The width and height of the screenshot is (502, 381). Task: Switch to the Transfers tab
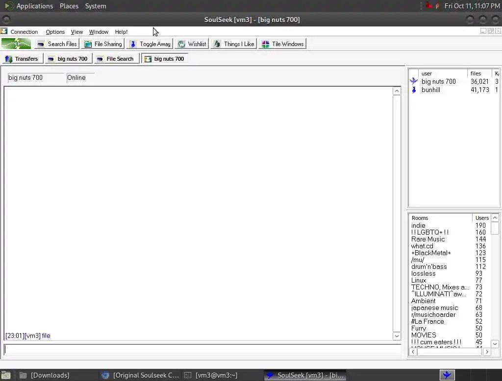coord(22,59)
